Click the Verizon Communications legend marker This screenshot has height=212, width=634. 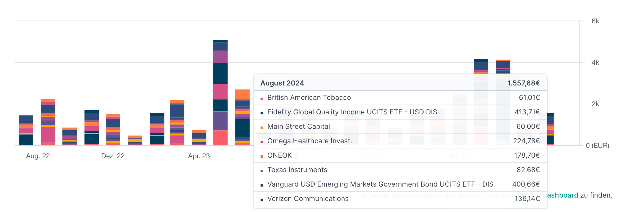coord(262,200)
